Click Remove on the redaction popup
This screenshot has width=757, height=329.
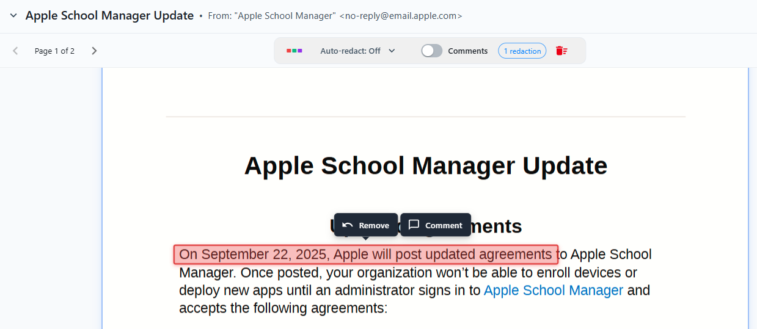click(x=366, y=225)
